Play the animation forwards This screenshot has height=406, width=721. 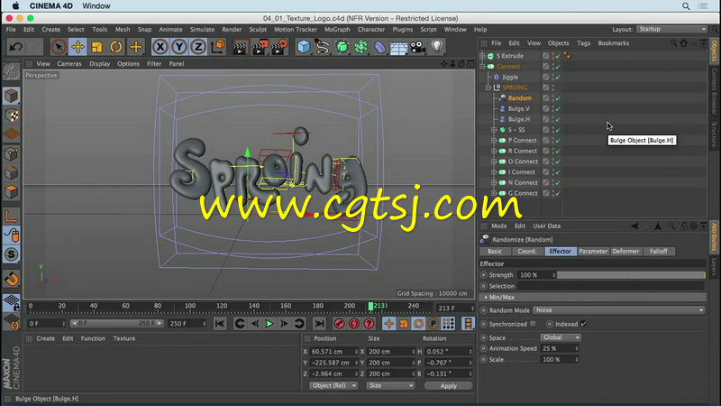[269, 324]
